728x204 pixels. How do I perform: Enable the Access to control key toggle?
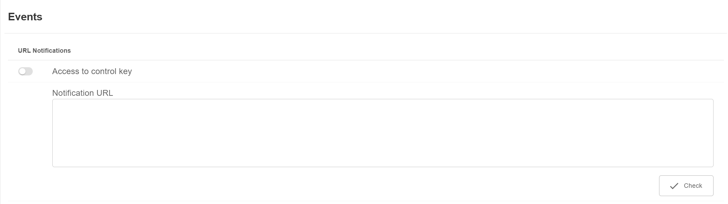[25, 71]
